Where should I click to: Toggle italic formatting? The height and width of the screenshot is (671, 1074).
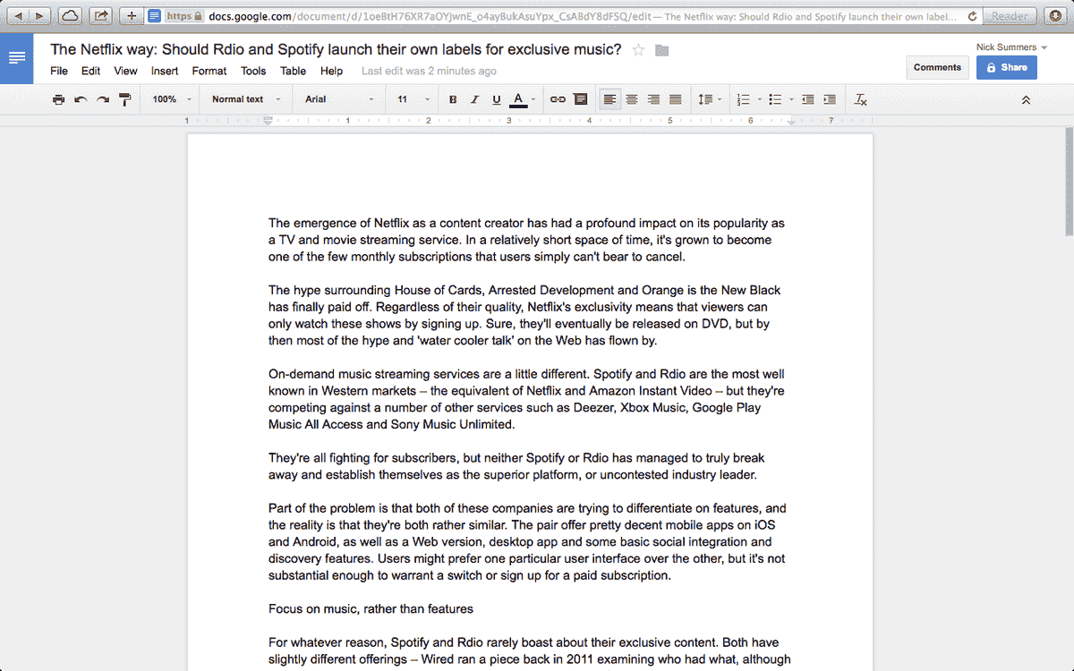474,99
